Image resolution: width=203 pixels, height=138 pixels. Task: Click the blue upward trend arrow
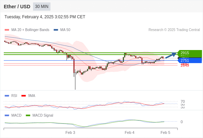(171, 56)
